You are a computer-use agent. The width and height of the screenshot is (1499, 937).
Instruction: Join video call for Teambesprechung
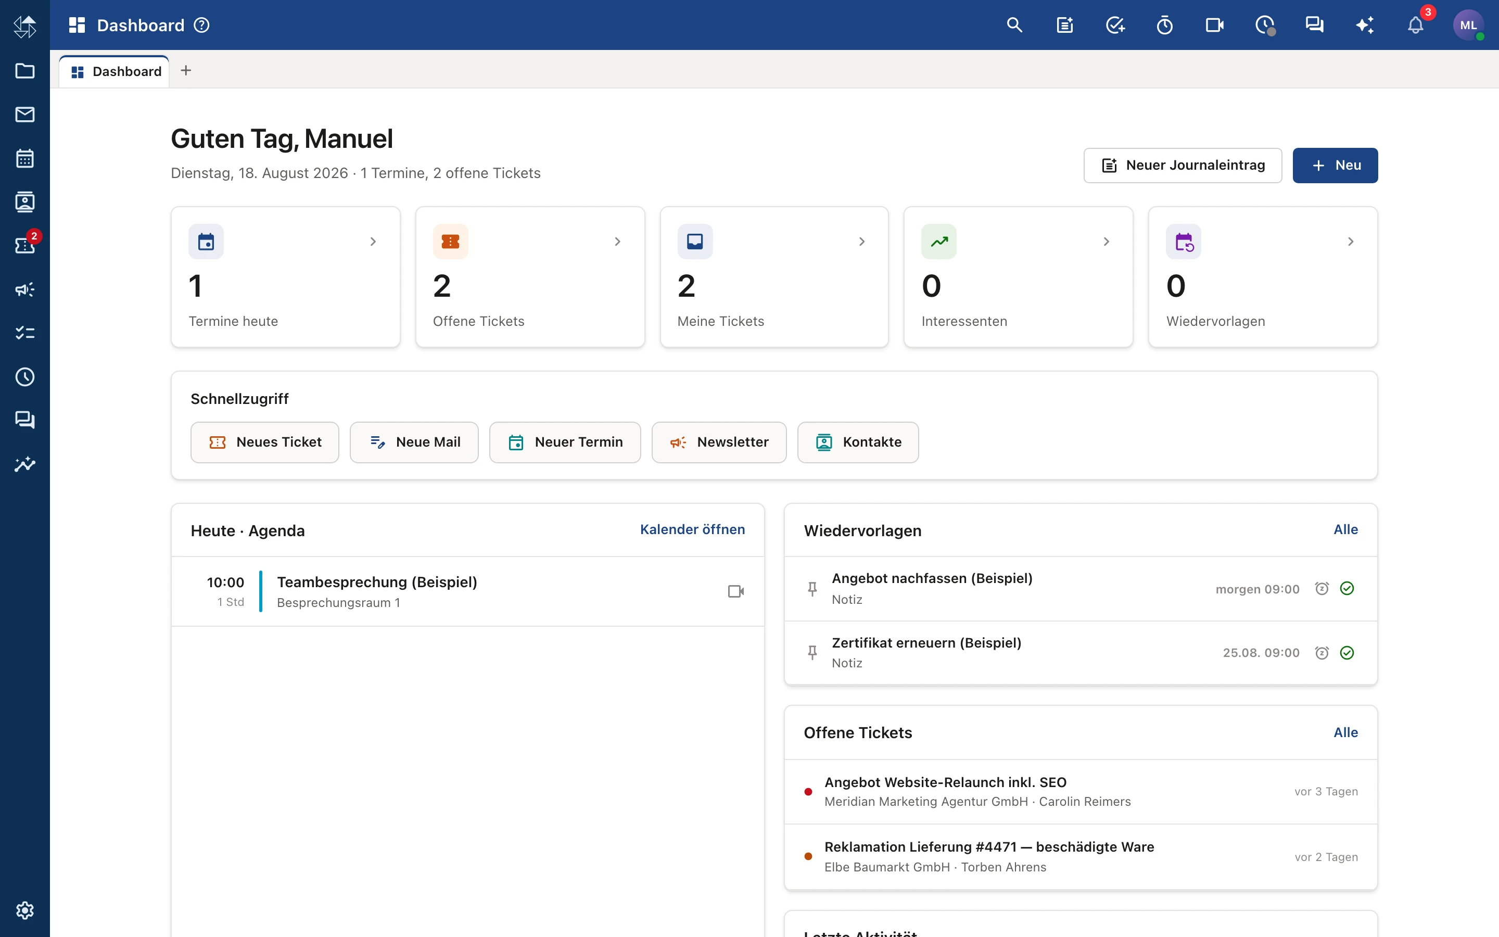(x=736, y=591)
